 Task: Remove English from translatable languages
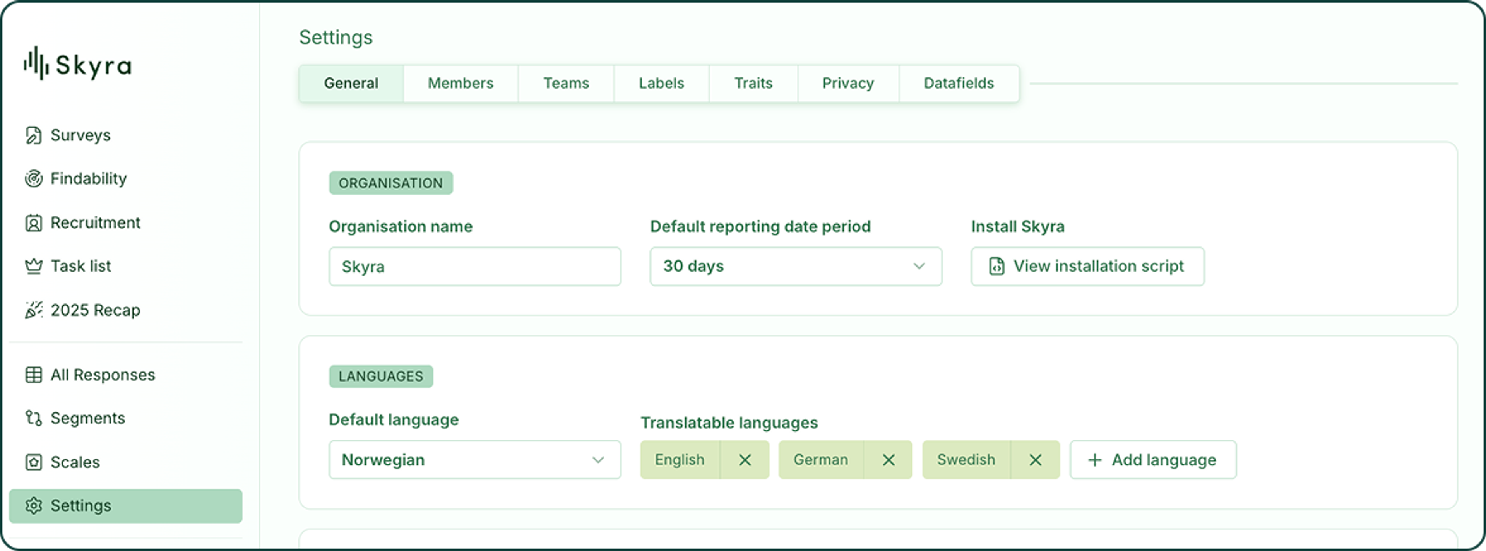745,460
